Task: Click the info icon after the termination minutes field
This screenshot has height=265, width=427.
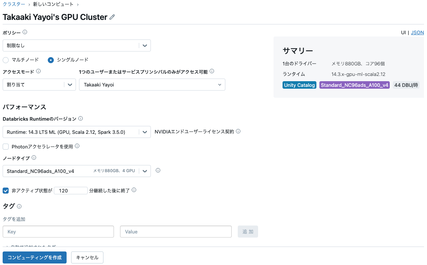Action: [x=134, y=190]
